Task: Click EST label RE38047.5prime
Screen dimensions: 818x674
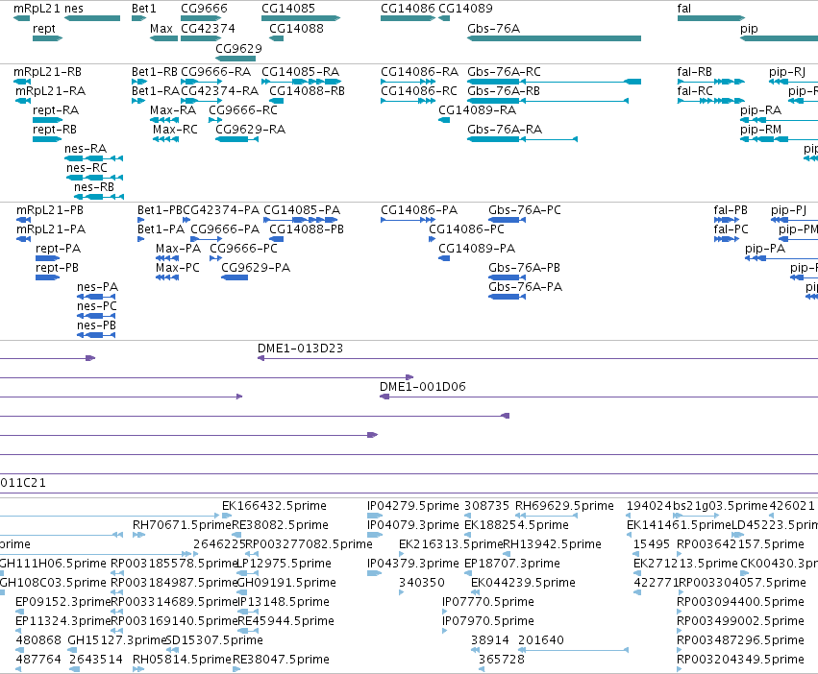Action: click(281, 660)
